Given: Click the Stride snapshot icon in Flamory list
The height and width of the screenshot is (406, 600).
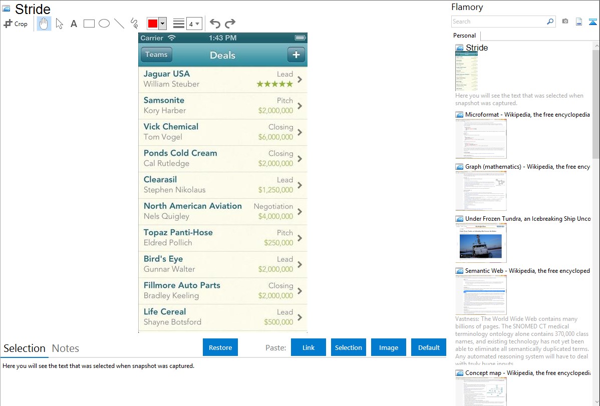Looking at the screenshot, I should click(x=459, y=48).
